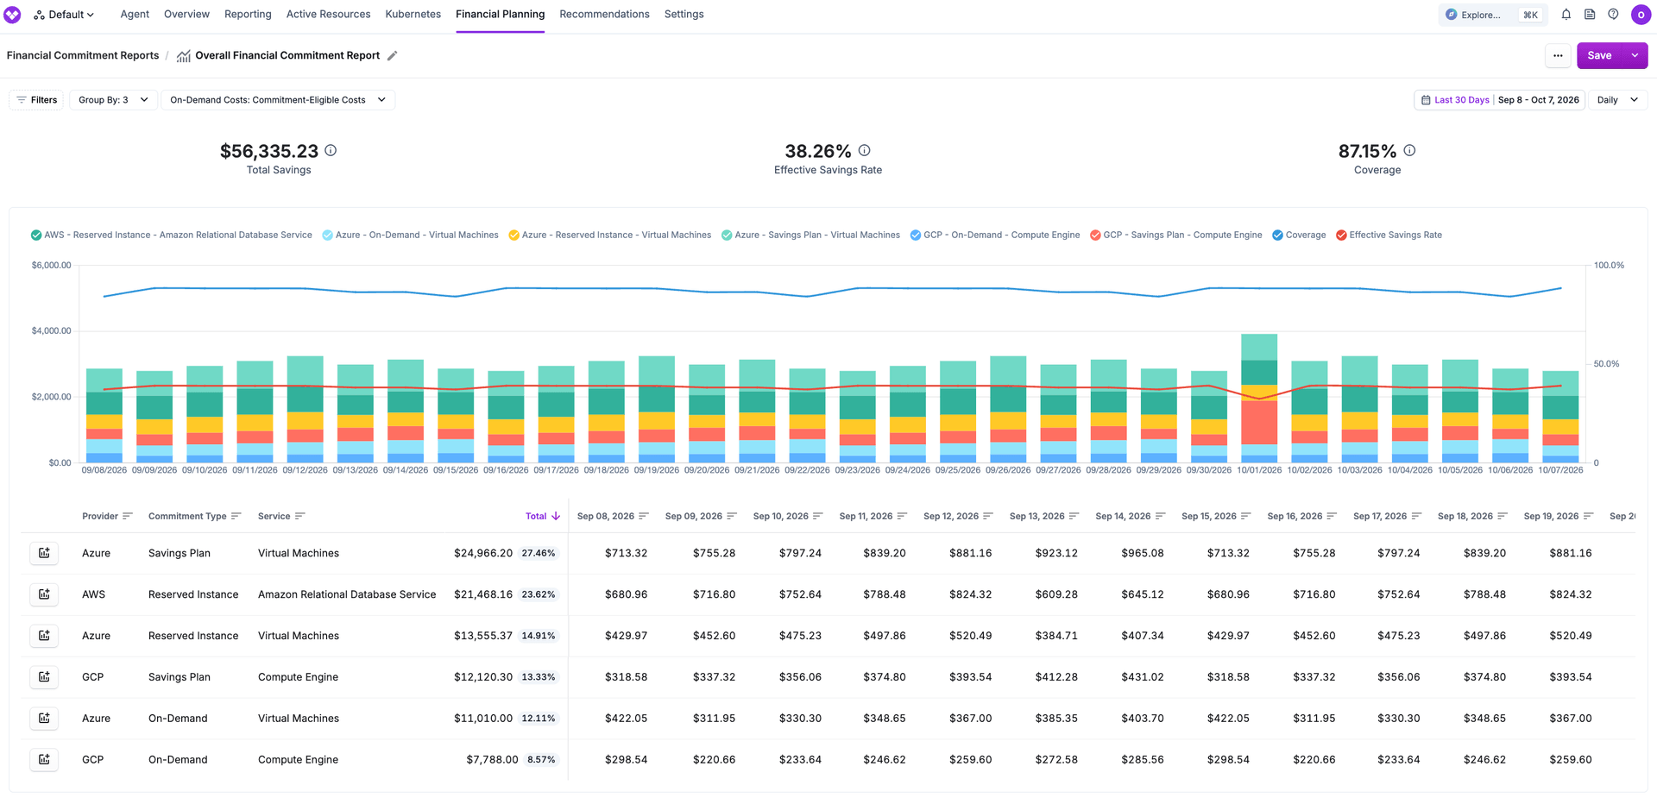
Task: Click the app logo icon
Action: (12, 15)
